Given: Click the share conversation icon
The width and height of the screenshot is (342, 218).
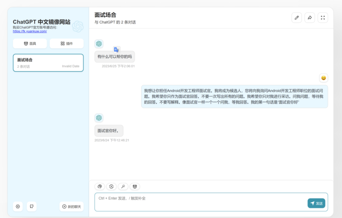Looking at the screenshot, I should point(310,18).
